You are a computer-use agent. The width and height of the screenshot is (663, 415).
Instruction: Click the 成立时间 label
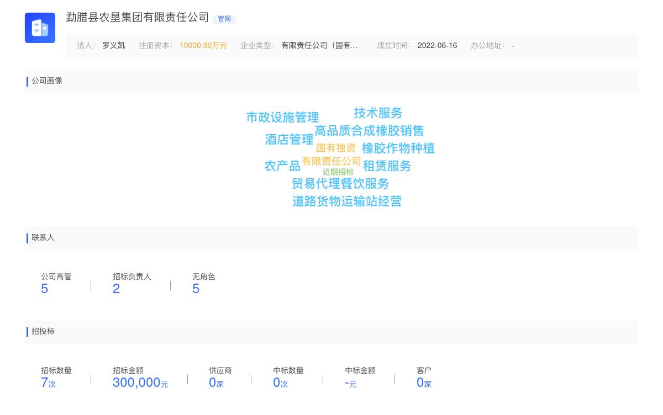394,46
